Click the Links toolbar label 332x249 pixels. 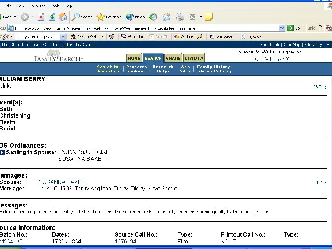(311, 28)
